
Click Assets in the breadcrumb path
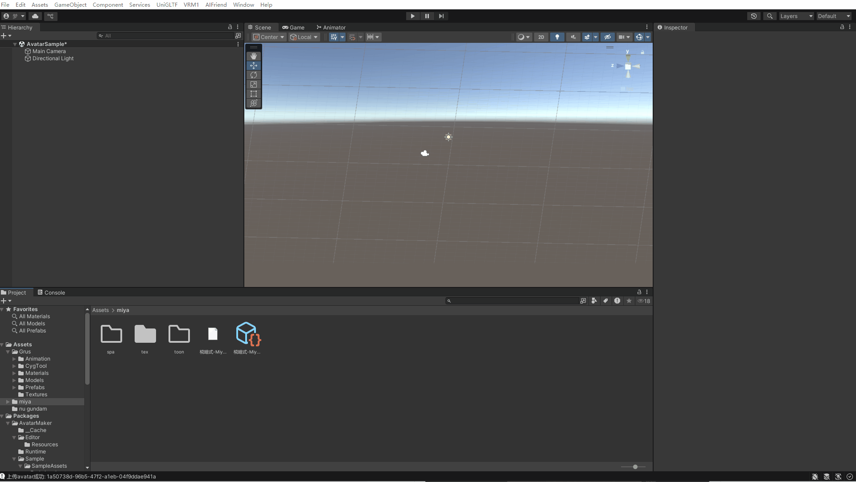coord(100,310)
